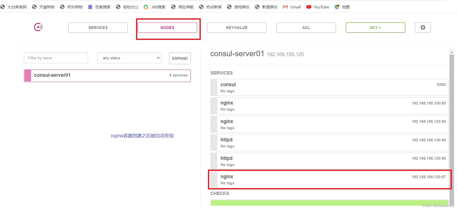This screenshot has height=210, width=458.
Task: Click the green check status bar
Action: pos(330,203)
